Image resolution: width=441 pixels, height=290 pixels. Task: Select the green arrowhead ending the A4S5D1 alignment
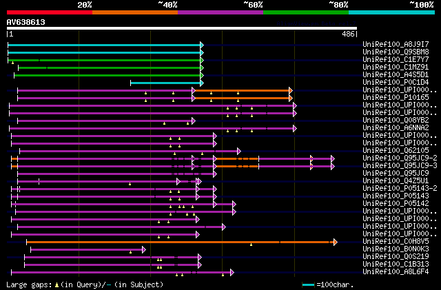click(x=202, y=75)
